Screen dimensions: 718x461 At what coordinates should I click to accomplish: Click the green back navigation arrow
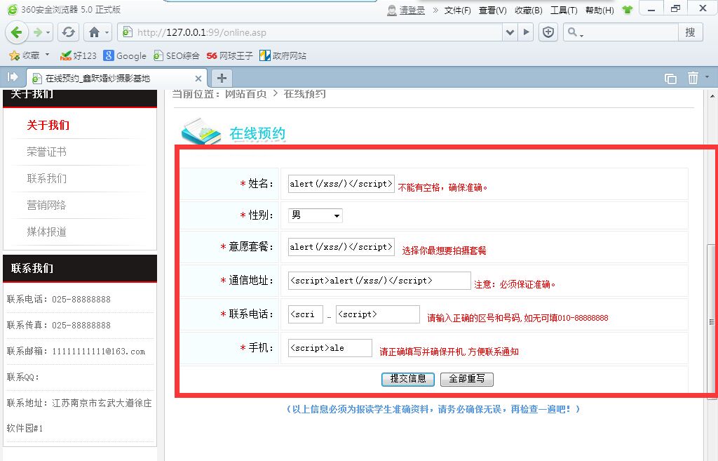click(16, 32)
